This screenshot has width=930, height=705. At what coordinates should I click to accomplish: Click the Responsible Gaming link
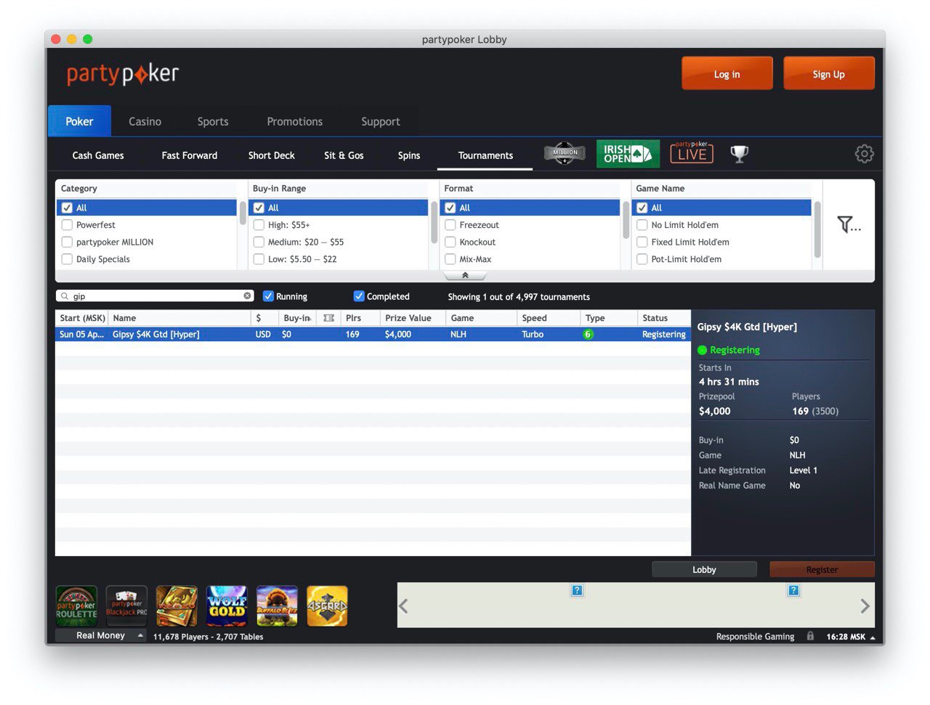(755, 637)
